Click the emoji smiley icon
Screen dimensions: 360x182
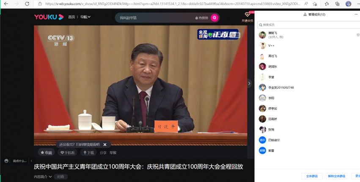coord(6,161)
